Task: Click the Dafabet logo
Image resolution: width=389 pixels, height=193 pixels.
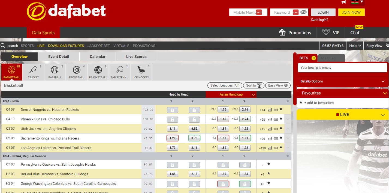Action: [x=66, y=11]
